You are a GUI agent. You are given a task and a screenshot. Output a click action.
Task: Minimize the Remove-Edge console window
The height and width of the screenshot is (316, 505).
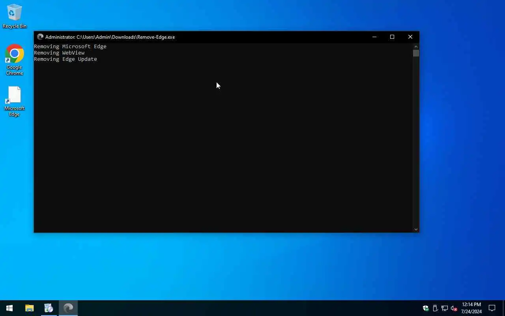click(x=374, y=37)
